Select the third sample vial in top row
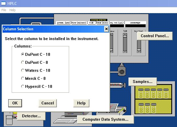Viewport: 177px width, 127px height. tap(153, 93)
